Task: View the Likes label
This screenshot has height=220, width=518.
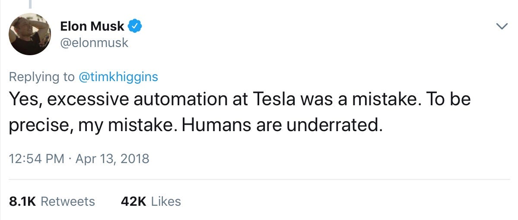Action: tap(166, 201)
